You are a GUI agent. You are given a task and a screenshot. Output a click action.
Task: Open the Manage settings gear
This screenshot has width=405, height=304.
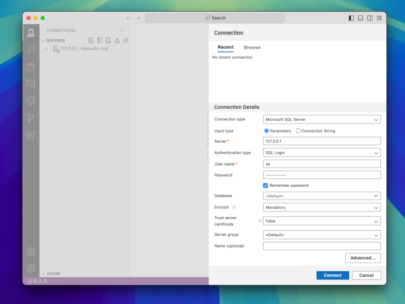(x=31, y=269)
